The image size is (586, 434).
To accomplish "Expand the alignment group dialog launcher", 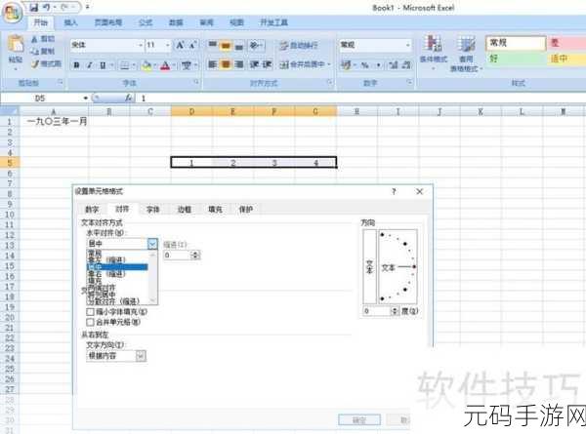I will (x=330, y=82).
